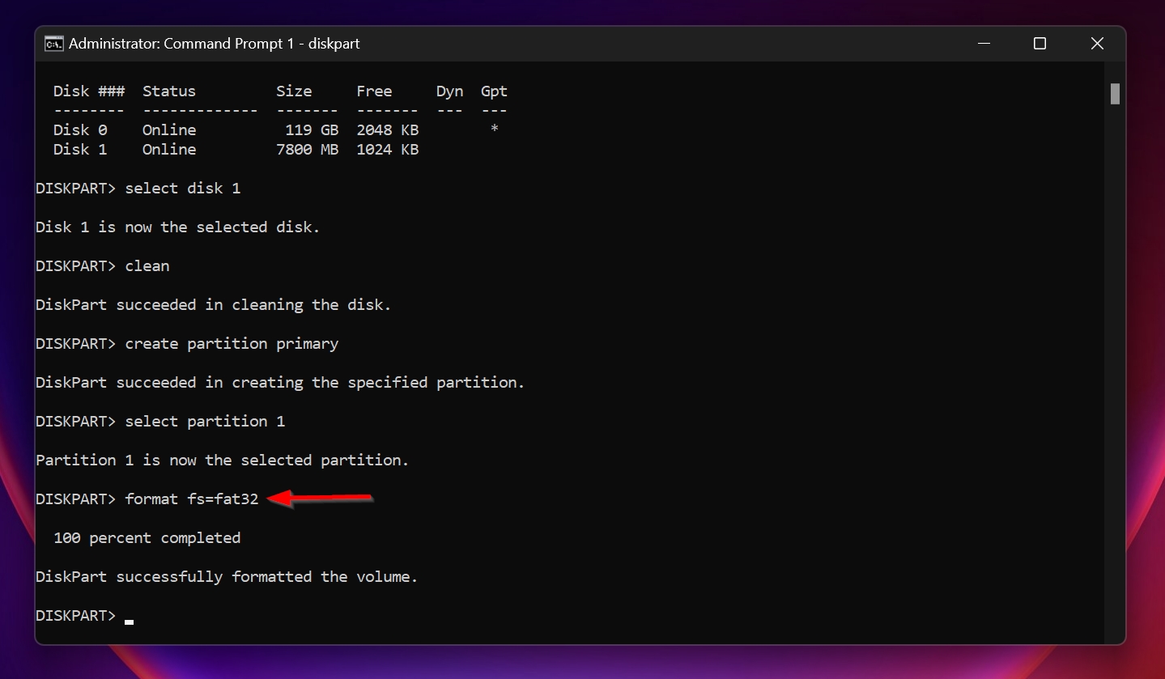The height and width of the screenshot is (679, 1165).
Task: Click the 'clean' command
Action: (x=147, y=266)
